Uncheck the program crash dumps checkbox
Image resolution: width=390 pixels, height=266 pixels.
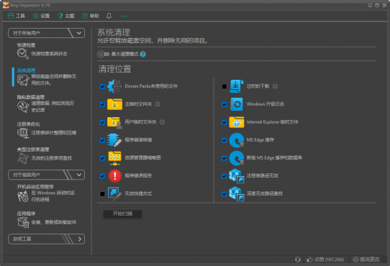(102, 140)
